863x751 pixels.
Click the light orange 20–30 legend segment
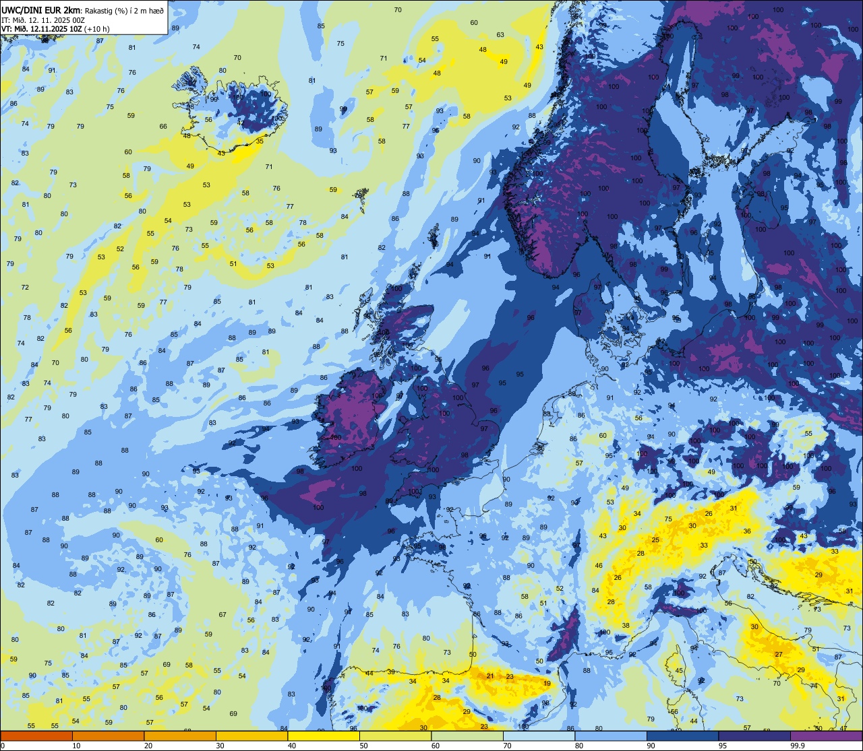pos(180,736)
